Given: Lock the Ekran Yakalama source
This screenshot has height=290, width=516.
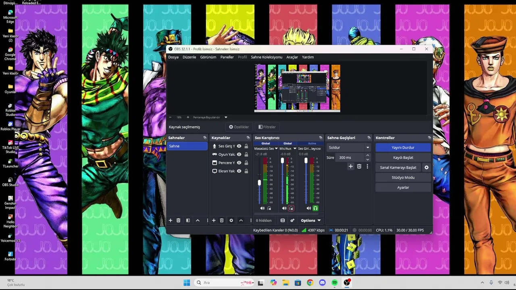Looking at the screenshot, I should click(246, 171).
